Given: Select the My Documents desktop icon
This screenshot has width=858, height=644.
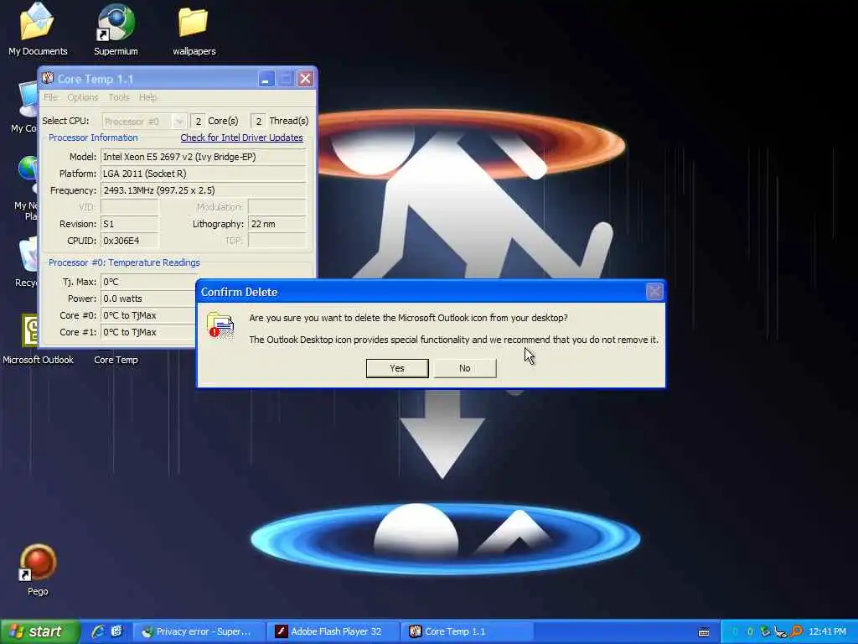Looking at the screenshot, I should [x=37, y=29].
